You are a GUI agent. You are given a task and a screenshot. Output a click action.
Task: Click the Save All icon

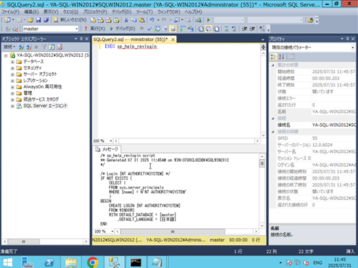[x=46, y=20]
